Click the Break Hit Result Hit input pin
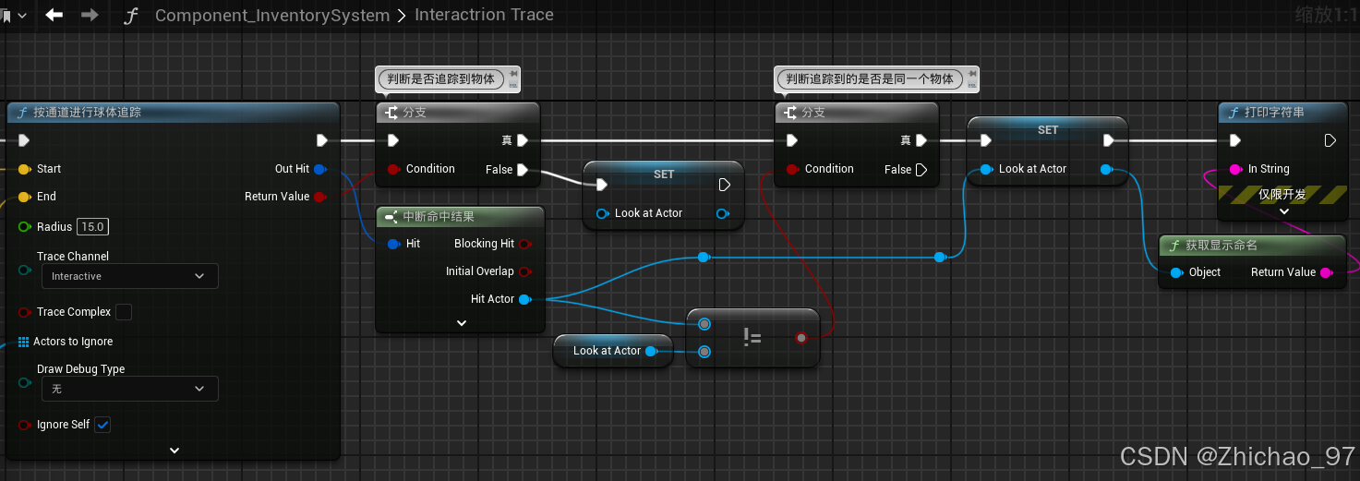Viewport: 1360px width, 481px height. point(393,244)
